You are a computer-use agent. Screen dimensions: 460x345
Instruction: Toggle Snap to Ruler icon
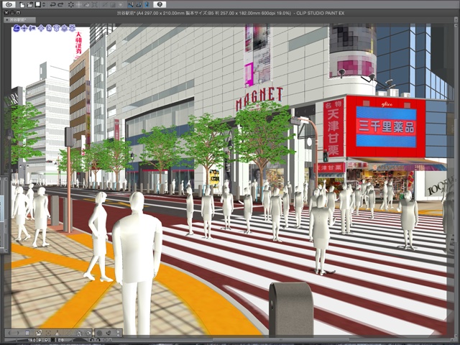click(x=131, y=5)
